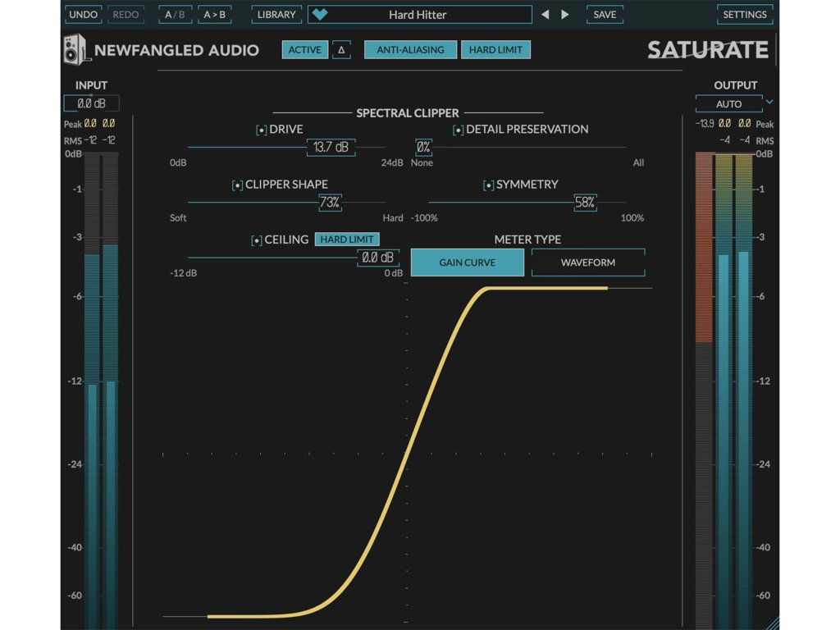Disable Anti-Aliasing

click(x=410, y=50)
